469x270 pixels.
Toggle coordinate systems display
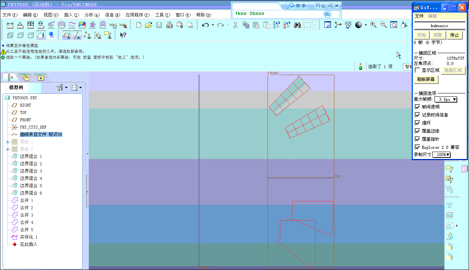point(97,35)
